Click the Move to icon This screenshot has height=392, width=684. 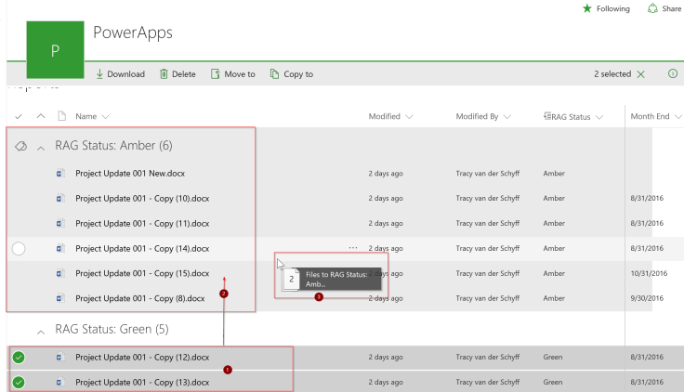[216, 74]
